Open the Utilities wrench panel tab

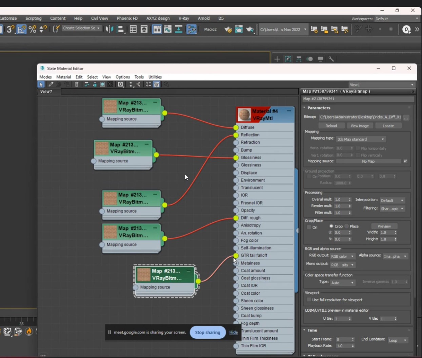pos(331,59)
